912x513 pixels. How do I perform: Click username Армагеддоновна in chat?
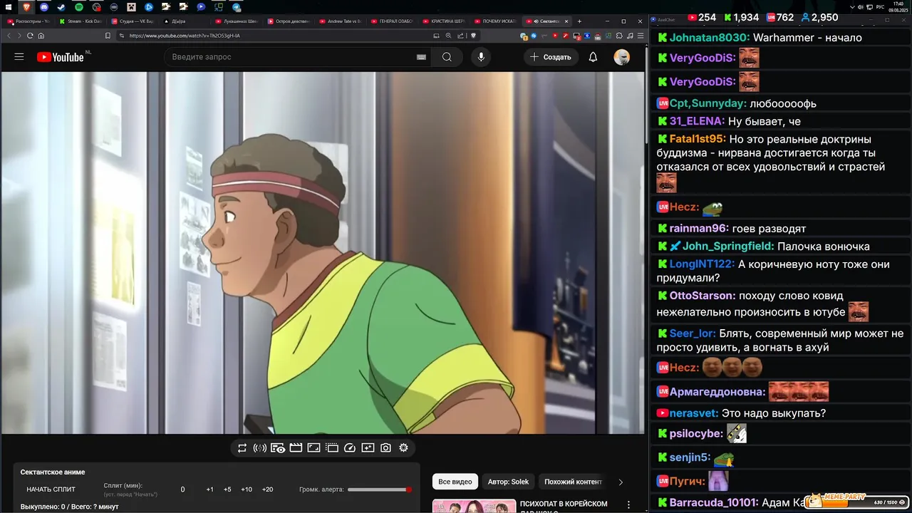click(x=717, y=392)
